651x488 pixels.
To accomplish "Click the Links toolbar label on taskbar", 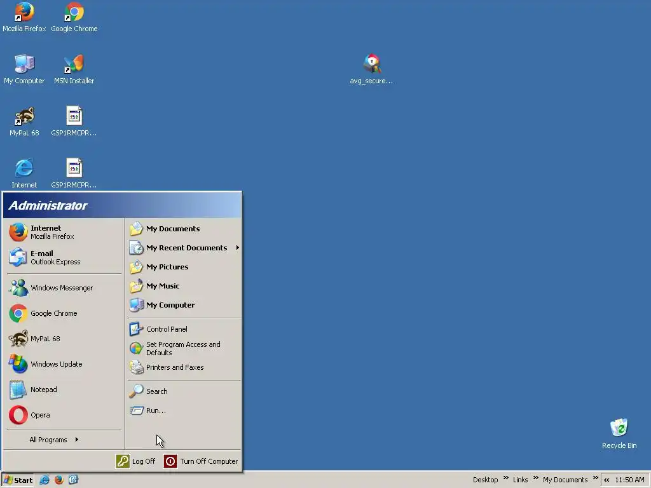I will click(520, 480).
